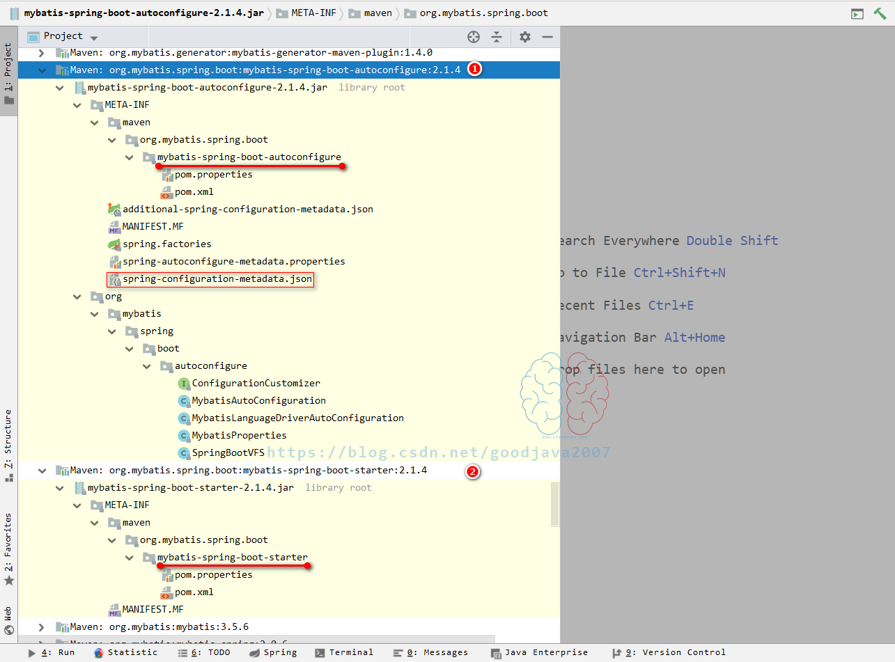Collapse the first META-INF folder under autoconfigure jar

tap(77, 105)
